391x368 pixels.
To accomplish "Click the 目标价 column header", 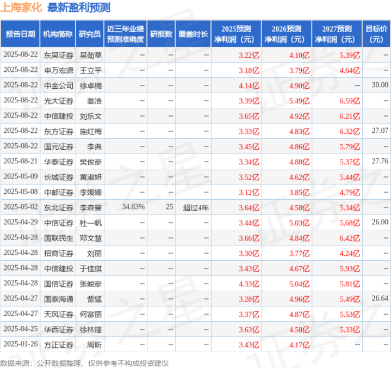I will [376, 34].
